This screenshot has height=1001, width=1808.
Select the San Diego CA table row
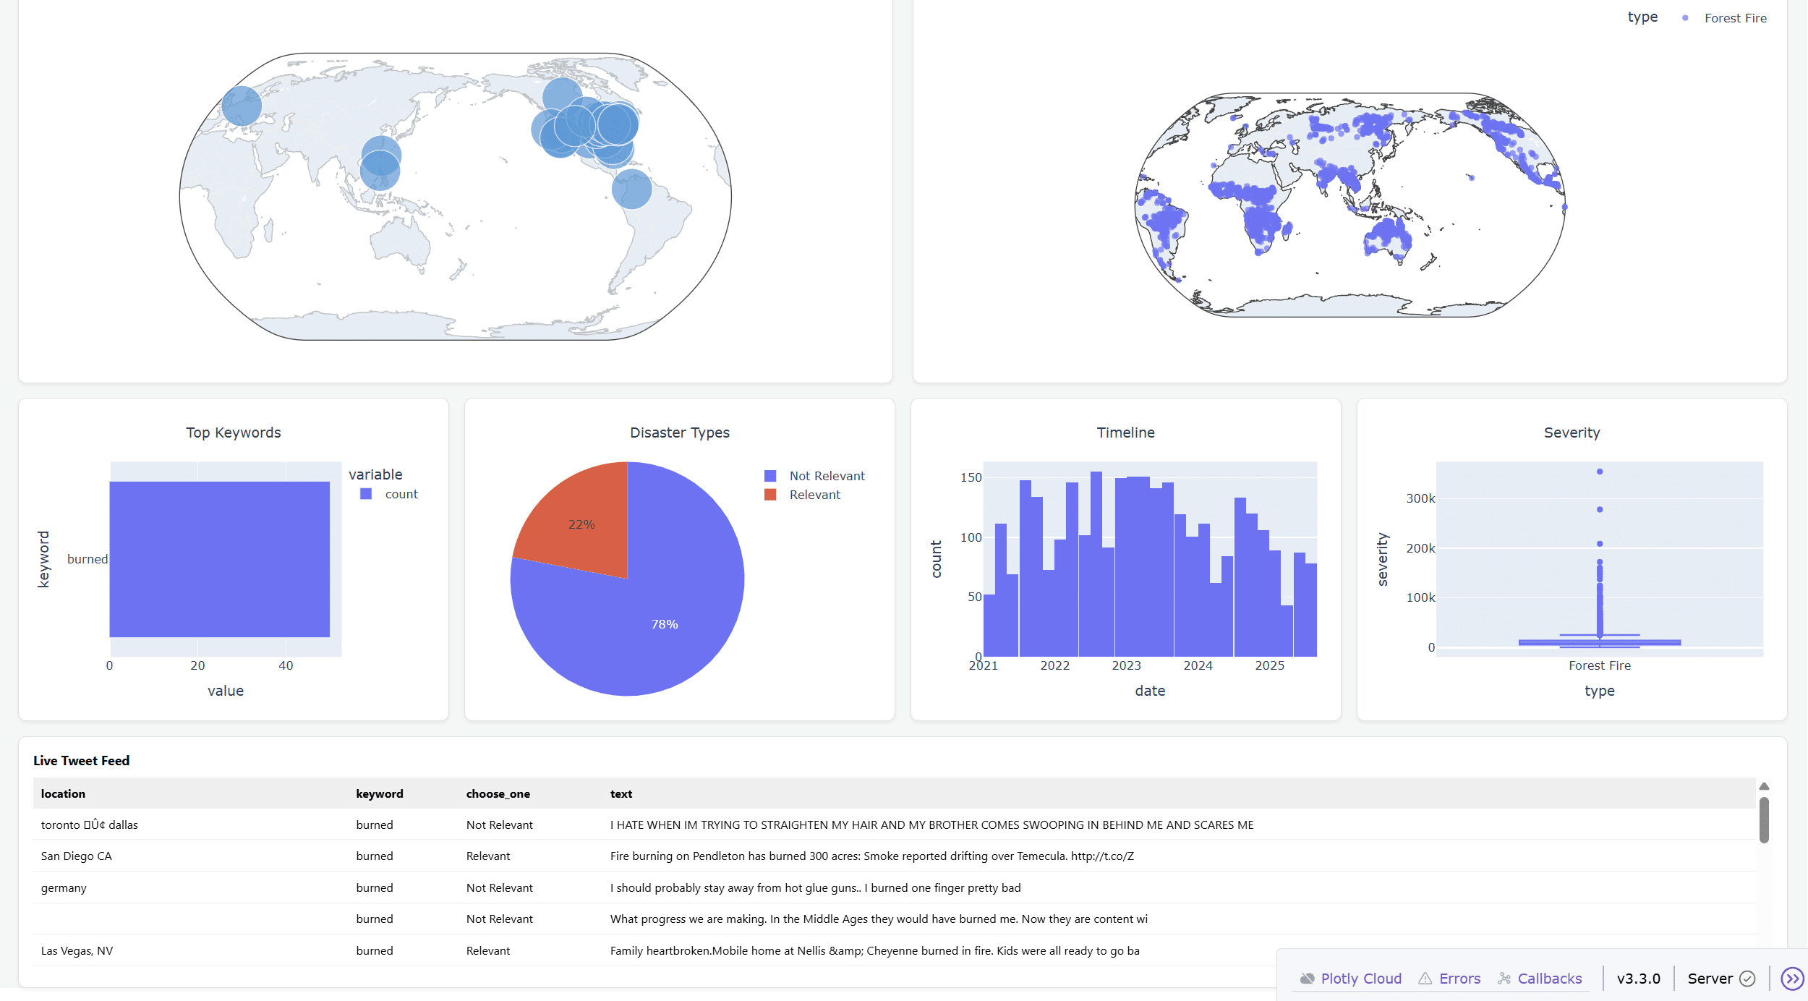(77, 856)
